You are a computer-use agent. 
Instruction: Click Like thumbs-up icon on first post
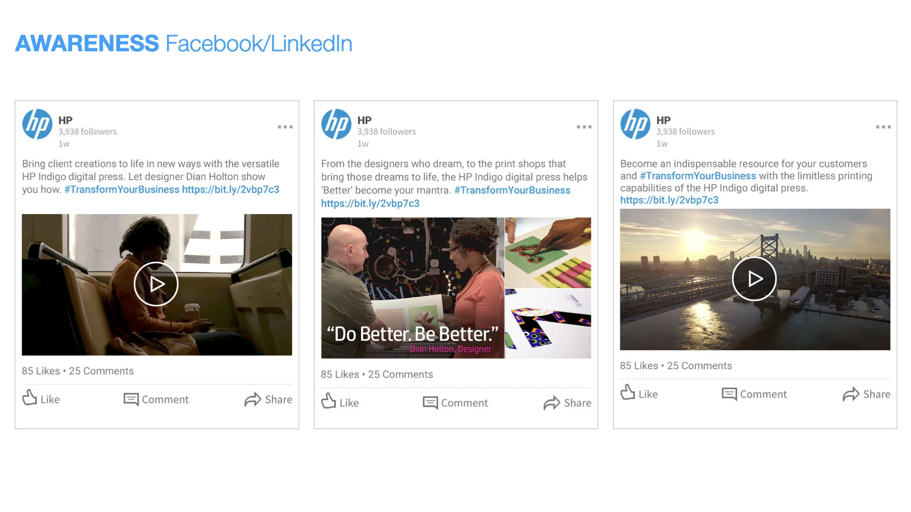(30, 397)
